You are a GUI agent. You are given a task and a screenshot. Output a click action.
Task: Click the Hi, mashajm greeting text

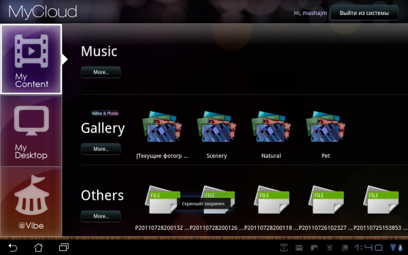coord(310,13)
